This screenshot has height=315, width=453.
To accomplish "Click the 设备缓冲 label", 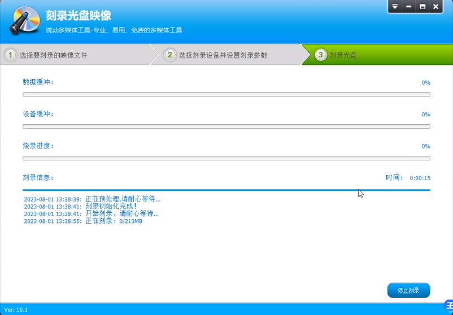I will [x=38, y=114].
